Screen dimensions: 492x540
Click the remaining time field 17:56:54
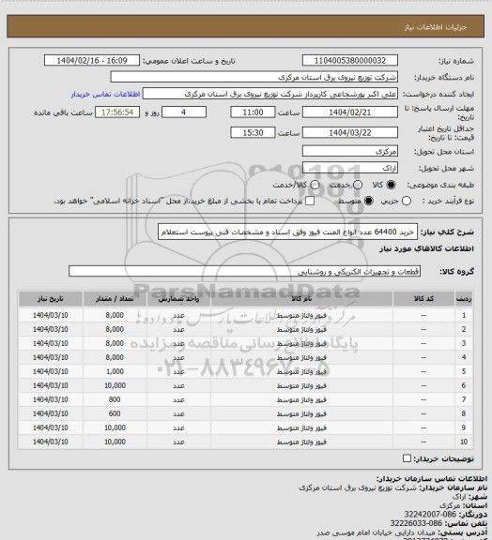pos(117,112)
